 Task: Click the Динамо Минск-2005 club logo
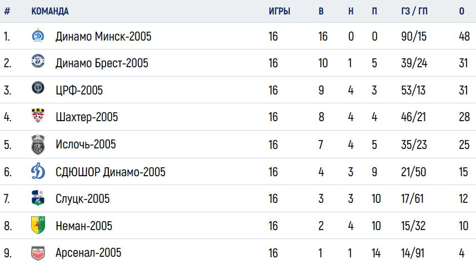click(38, 35)
